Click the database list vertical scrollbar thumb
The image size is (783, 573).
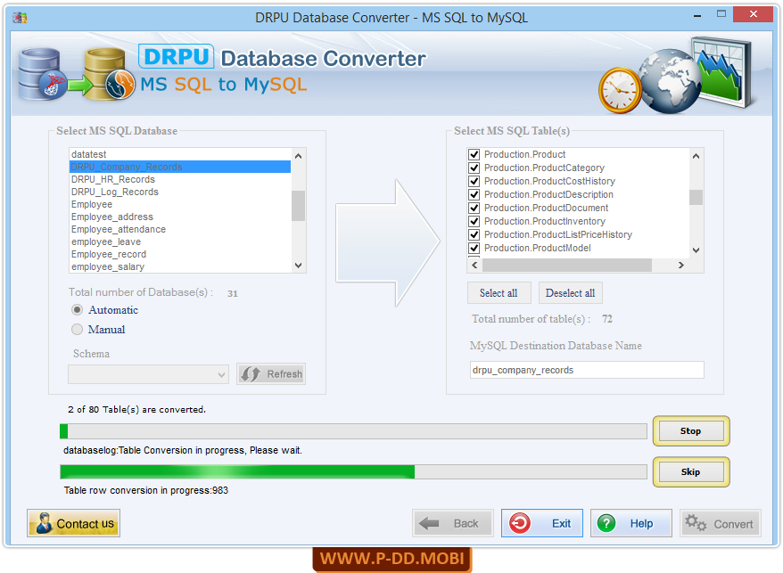pyautogui.click(x=298, y=205)
